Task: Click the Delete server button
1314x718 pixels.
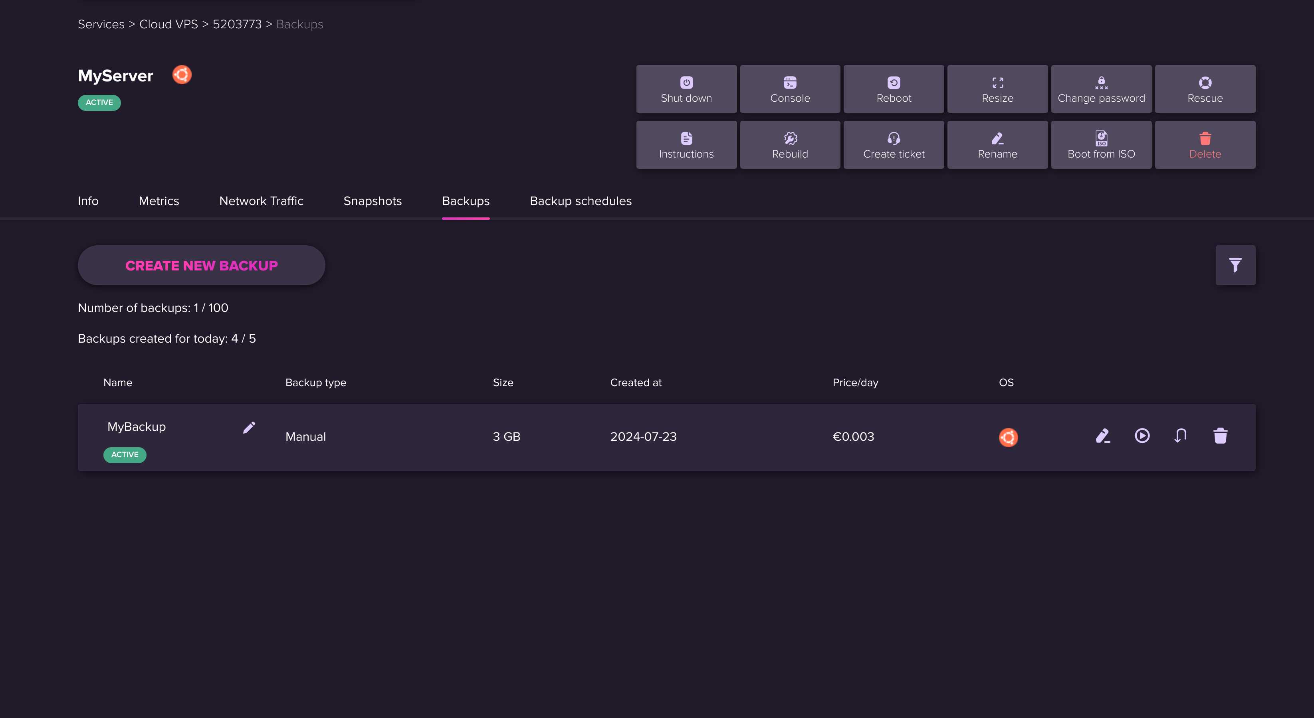Action: (1205, 144)
